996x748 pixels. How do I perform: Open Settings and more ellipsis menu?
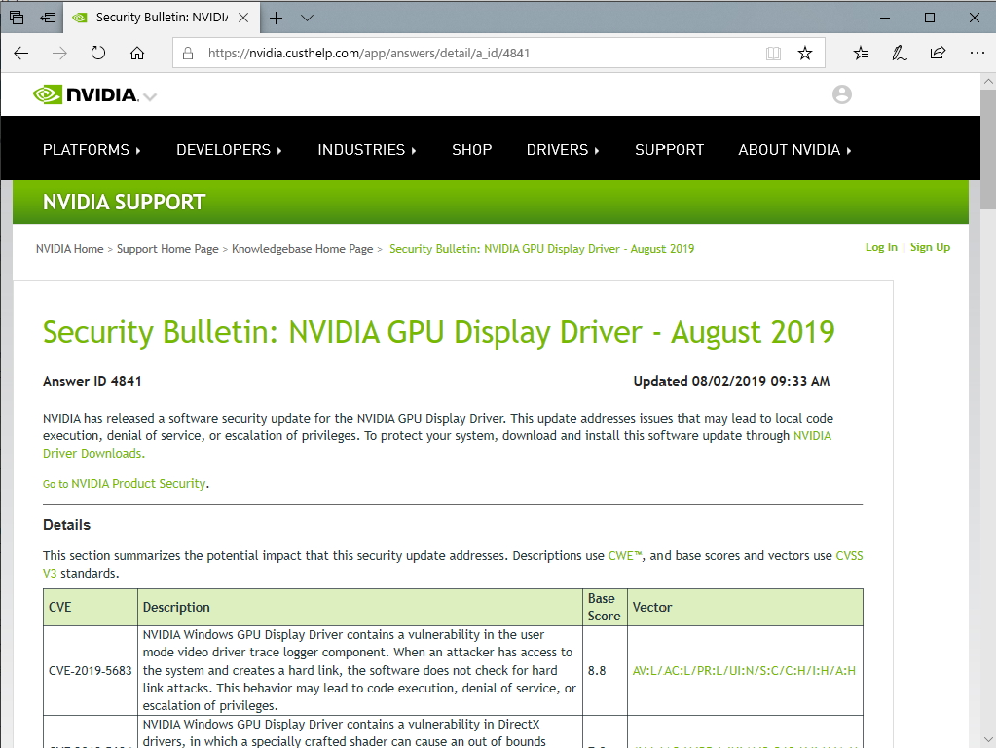coord(977,54)
